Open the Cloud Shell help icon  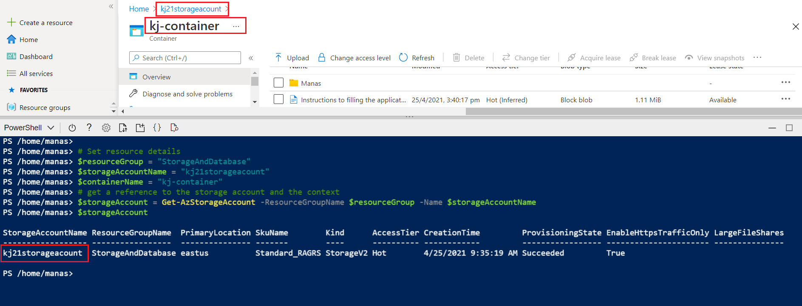[89, 127]
